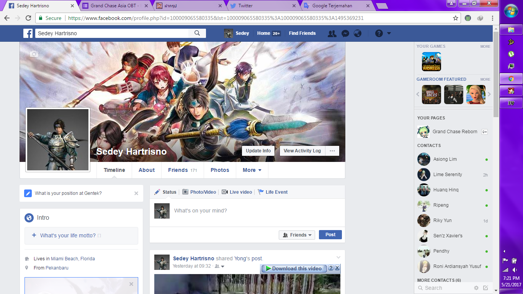Image resolution: width=523 pixels, height=294 pixels.
Task: Open the Quick Help question mark icon
Action: 379,33
